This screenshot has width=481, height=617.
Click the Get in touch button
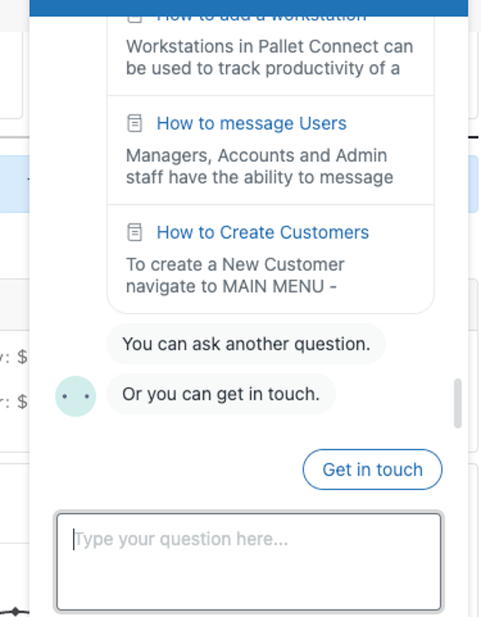(x=372, y=469)
